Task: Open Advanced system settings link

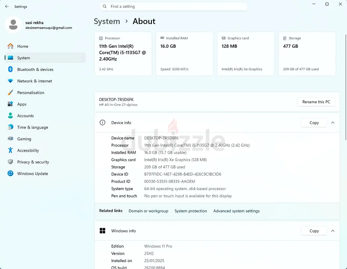Action: tap(236, 211)
